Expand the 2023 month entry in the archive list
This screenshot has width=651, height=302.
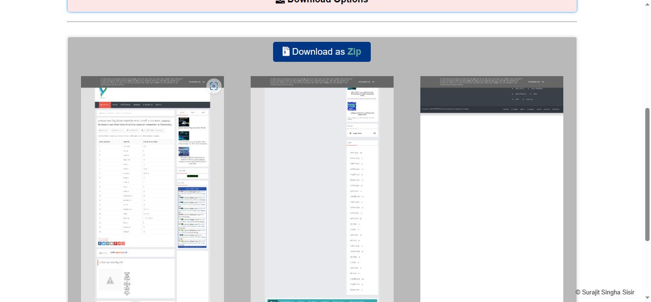pos(355,153)
